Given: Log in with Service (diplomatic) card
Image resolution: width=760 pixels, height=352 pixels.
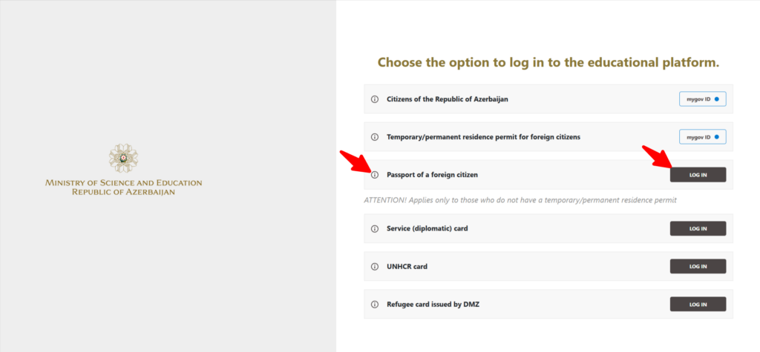Looking at the screenshot, I should (x=698, y=228).
